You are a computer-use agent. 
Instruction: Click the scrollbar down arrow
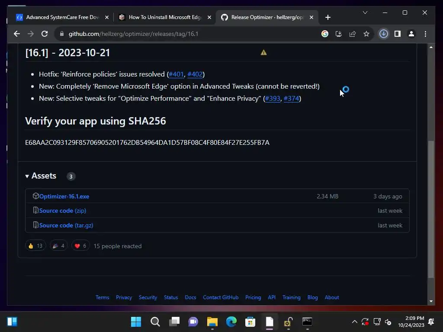point(431,301)
